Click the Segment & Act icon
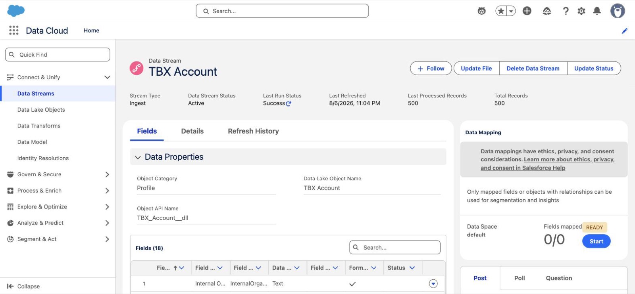The image size is (635, 294). point(10,239)
